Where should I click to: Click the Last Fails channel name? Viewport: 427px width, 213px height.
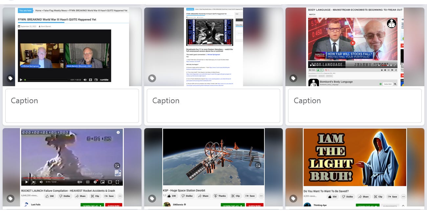36,204
